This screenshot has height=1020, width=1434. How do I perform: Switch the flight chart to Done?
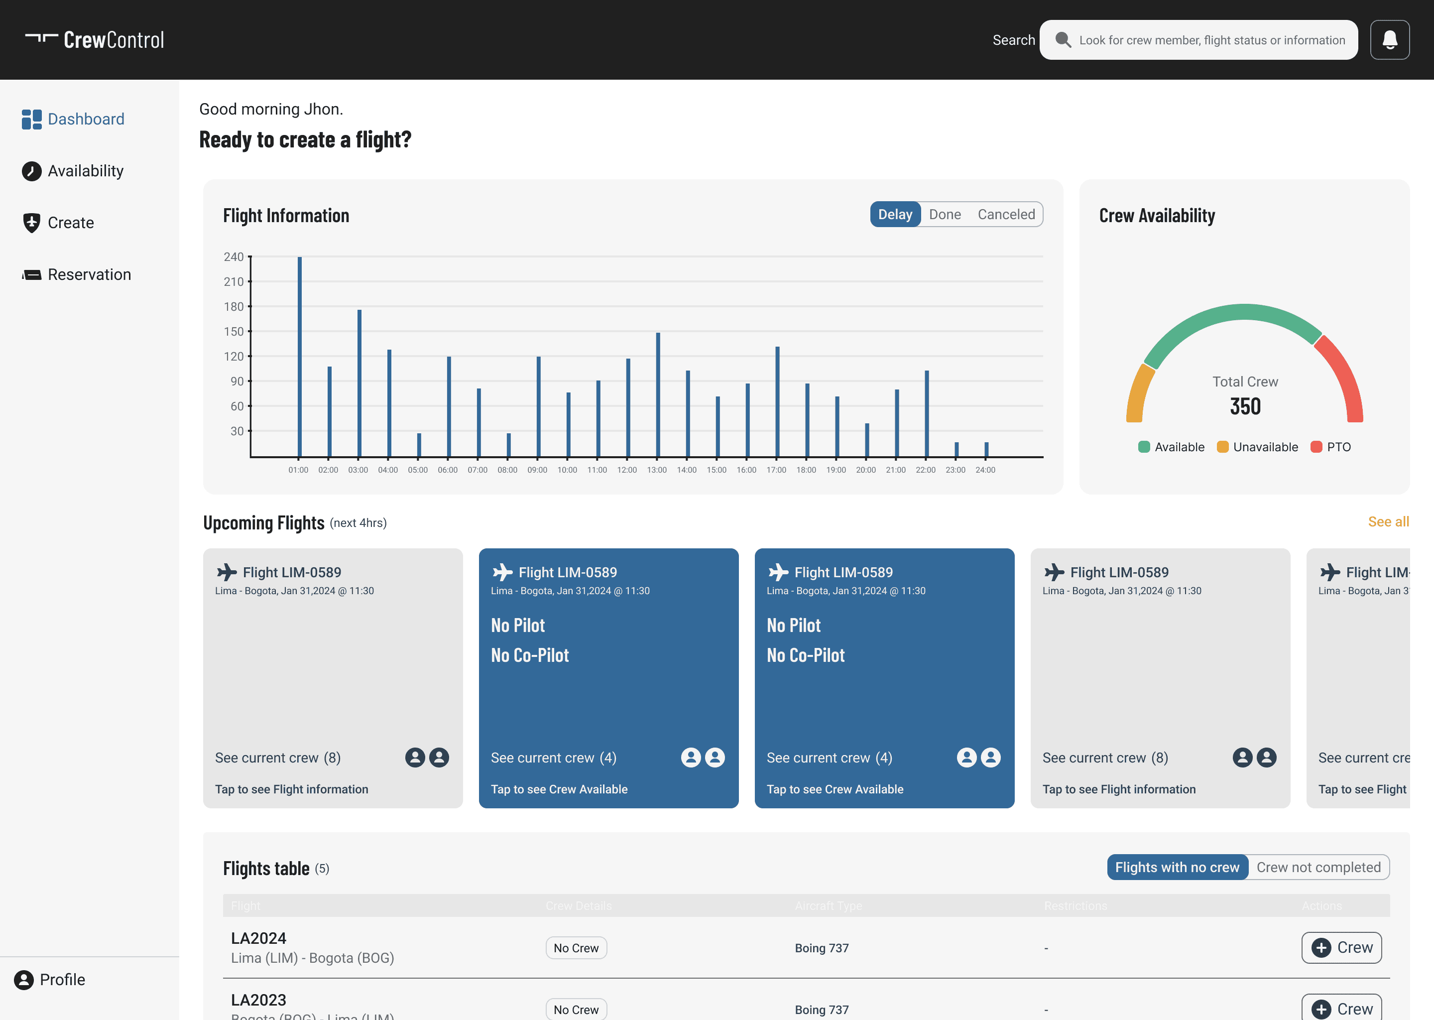tap(945, 214)
